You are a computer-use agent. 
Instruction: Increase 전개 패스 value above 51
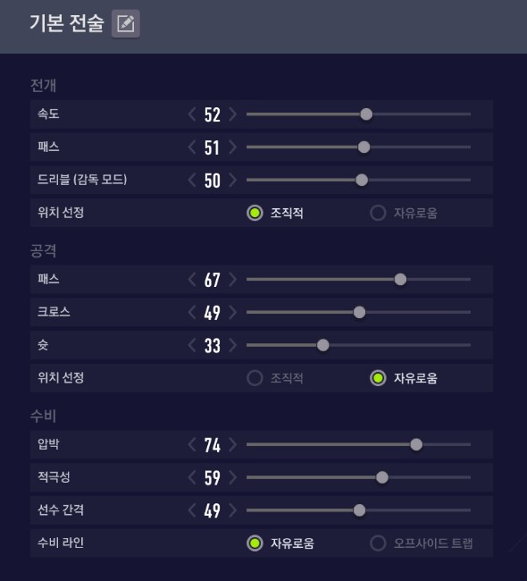232,147
